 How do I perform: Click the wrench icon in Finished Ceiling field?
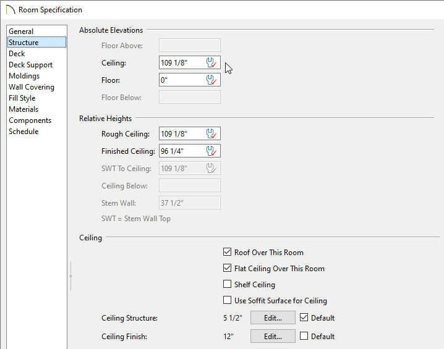211,151
